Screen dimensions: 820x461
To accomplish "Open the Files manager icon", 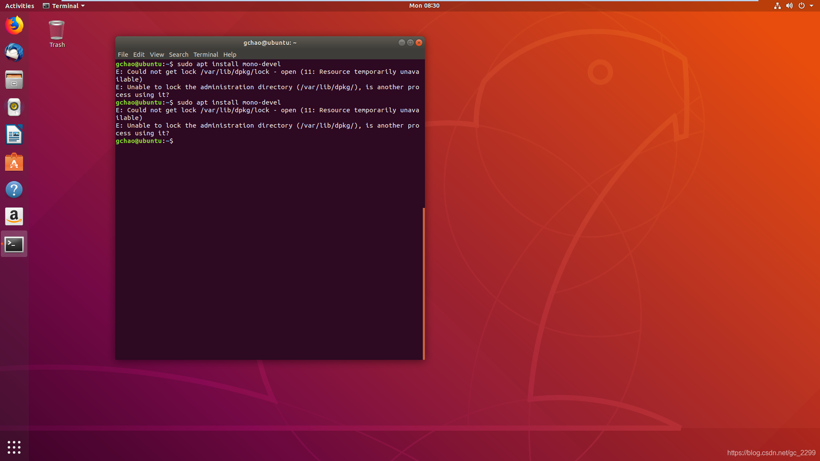I will [x=14, y=80].
